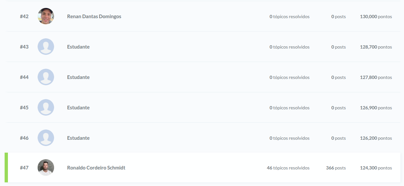The image size is (404, 186).
Task: Click the default avatar for rank #45
Action: (46, 107)
